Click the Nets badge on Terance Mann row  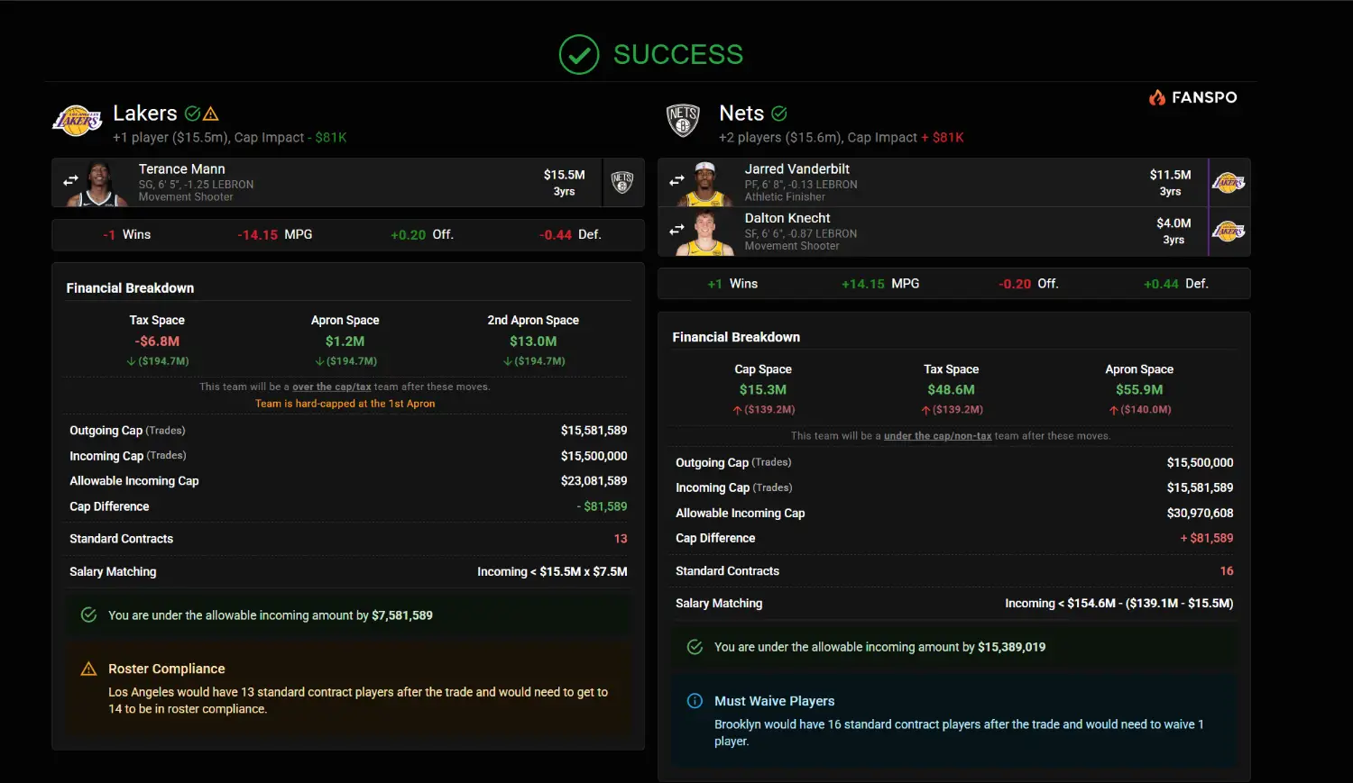(622, 182)
